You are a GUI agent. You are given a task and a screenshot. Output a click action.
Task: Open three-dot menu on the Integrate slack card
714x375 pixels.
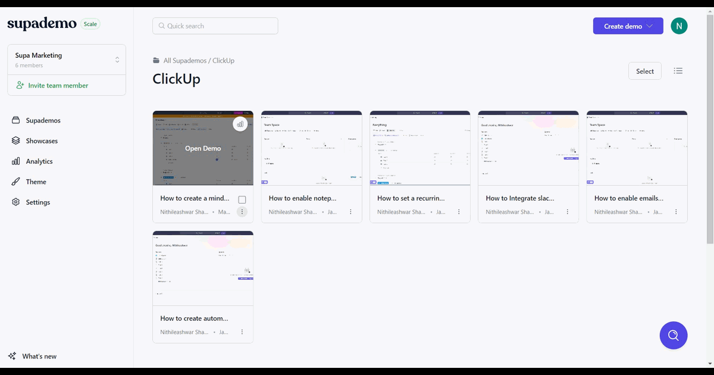click(568, 212)
